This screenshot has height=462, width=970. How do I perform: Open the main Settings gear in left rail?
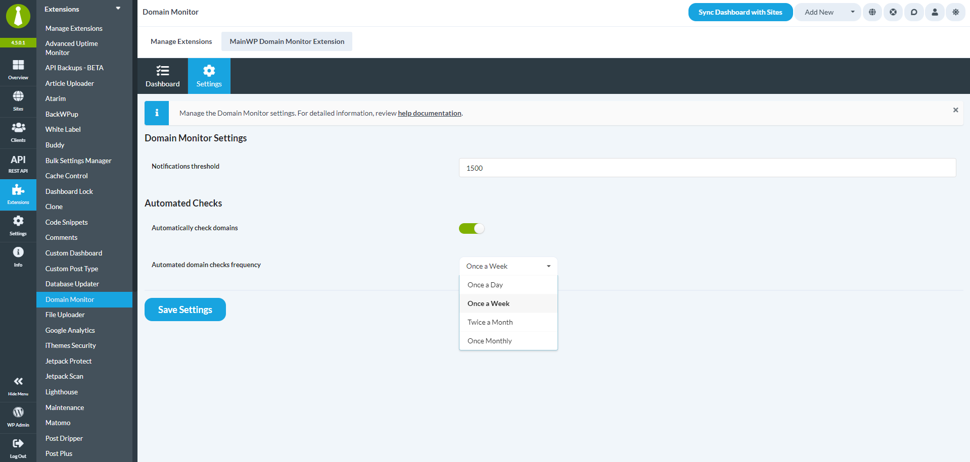coord(18,221)
